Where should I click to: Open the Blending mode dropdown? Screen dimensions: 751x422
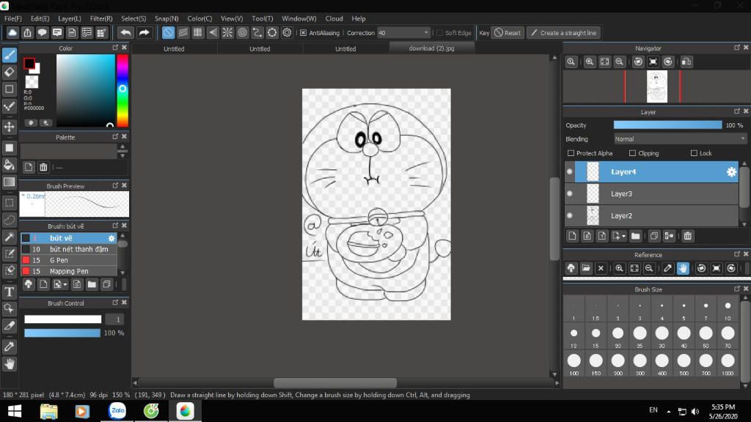(680, 138)
